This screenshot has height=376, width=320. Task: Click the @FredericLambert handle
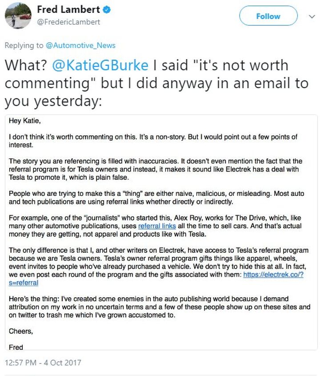68,22
